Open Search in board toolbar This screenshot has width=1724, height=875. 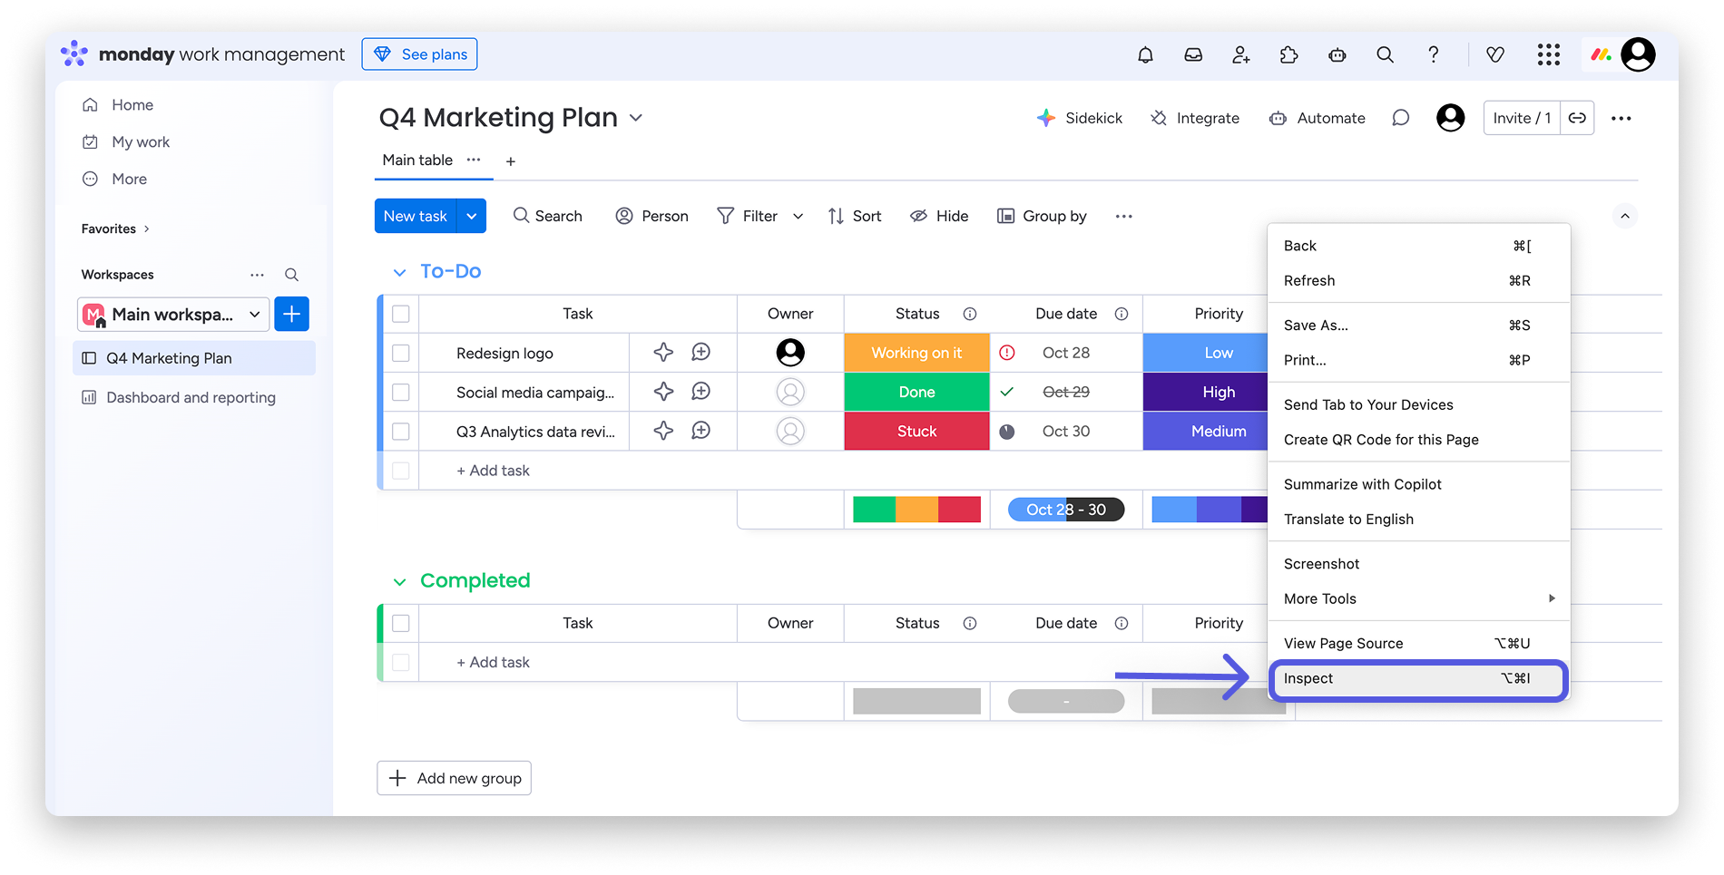click(547, 216)
